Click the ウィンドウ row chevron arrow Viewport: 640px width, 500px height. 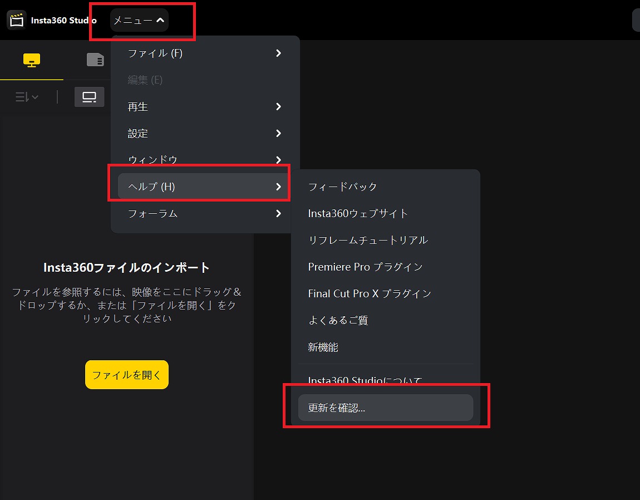(x=278, y=160)
